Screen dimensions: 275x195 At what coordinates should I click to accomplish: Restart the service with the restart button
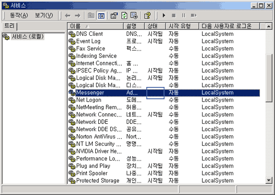pyautogui.click(x=193, y=16)
